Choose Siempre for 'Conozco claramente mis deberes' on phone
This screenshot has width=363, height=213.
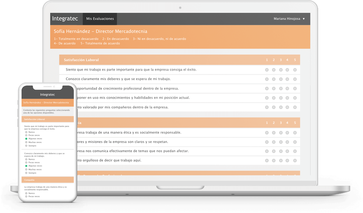point(26,173)
